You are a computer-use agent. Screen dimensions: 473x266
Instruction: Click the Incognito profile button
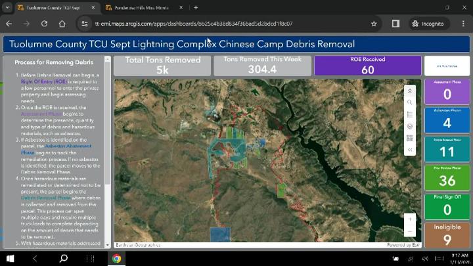click(x=428, y=24)
